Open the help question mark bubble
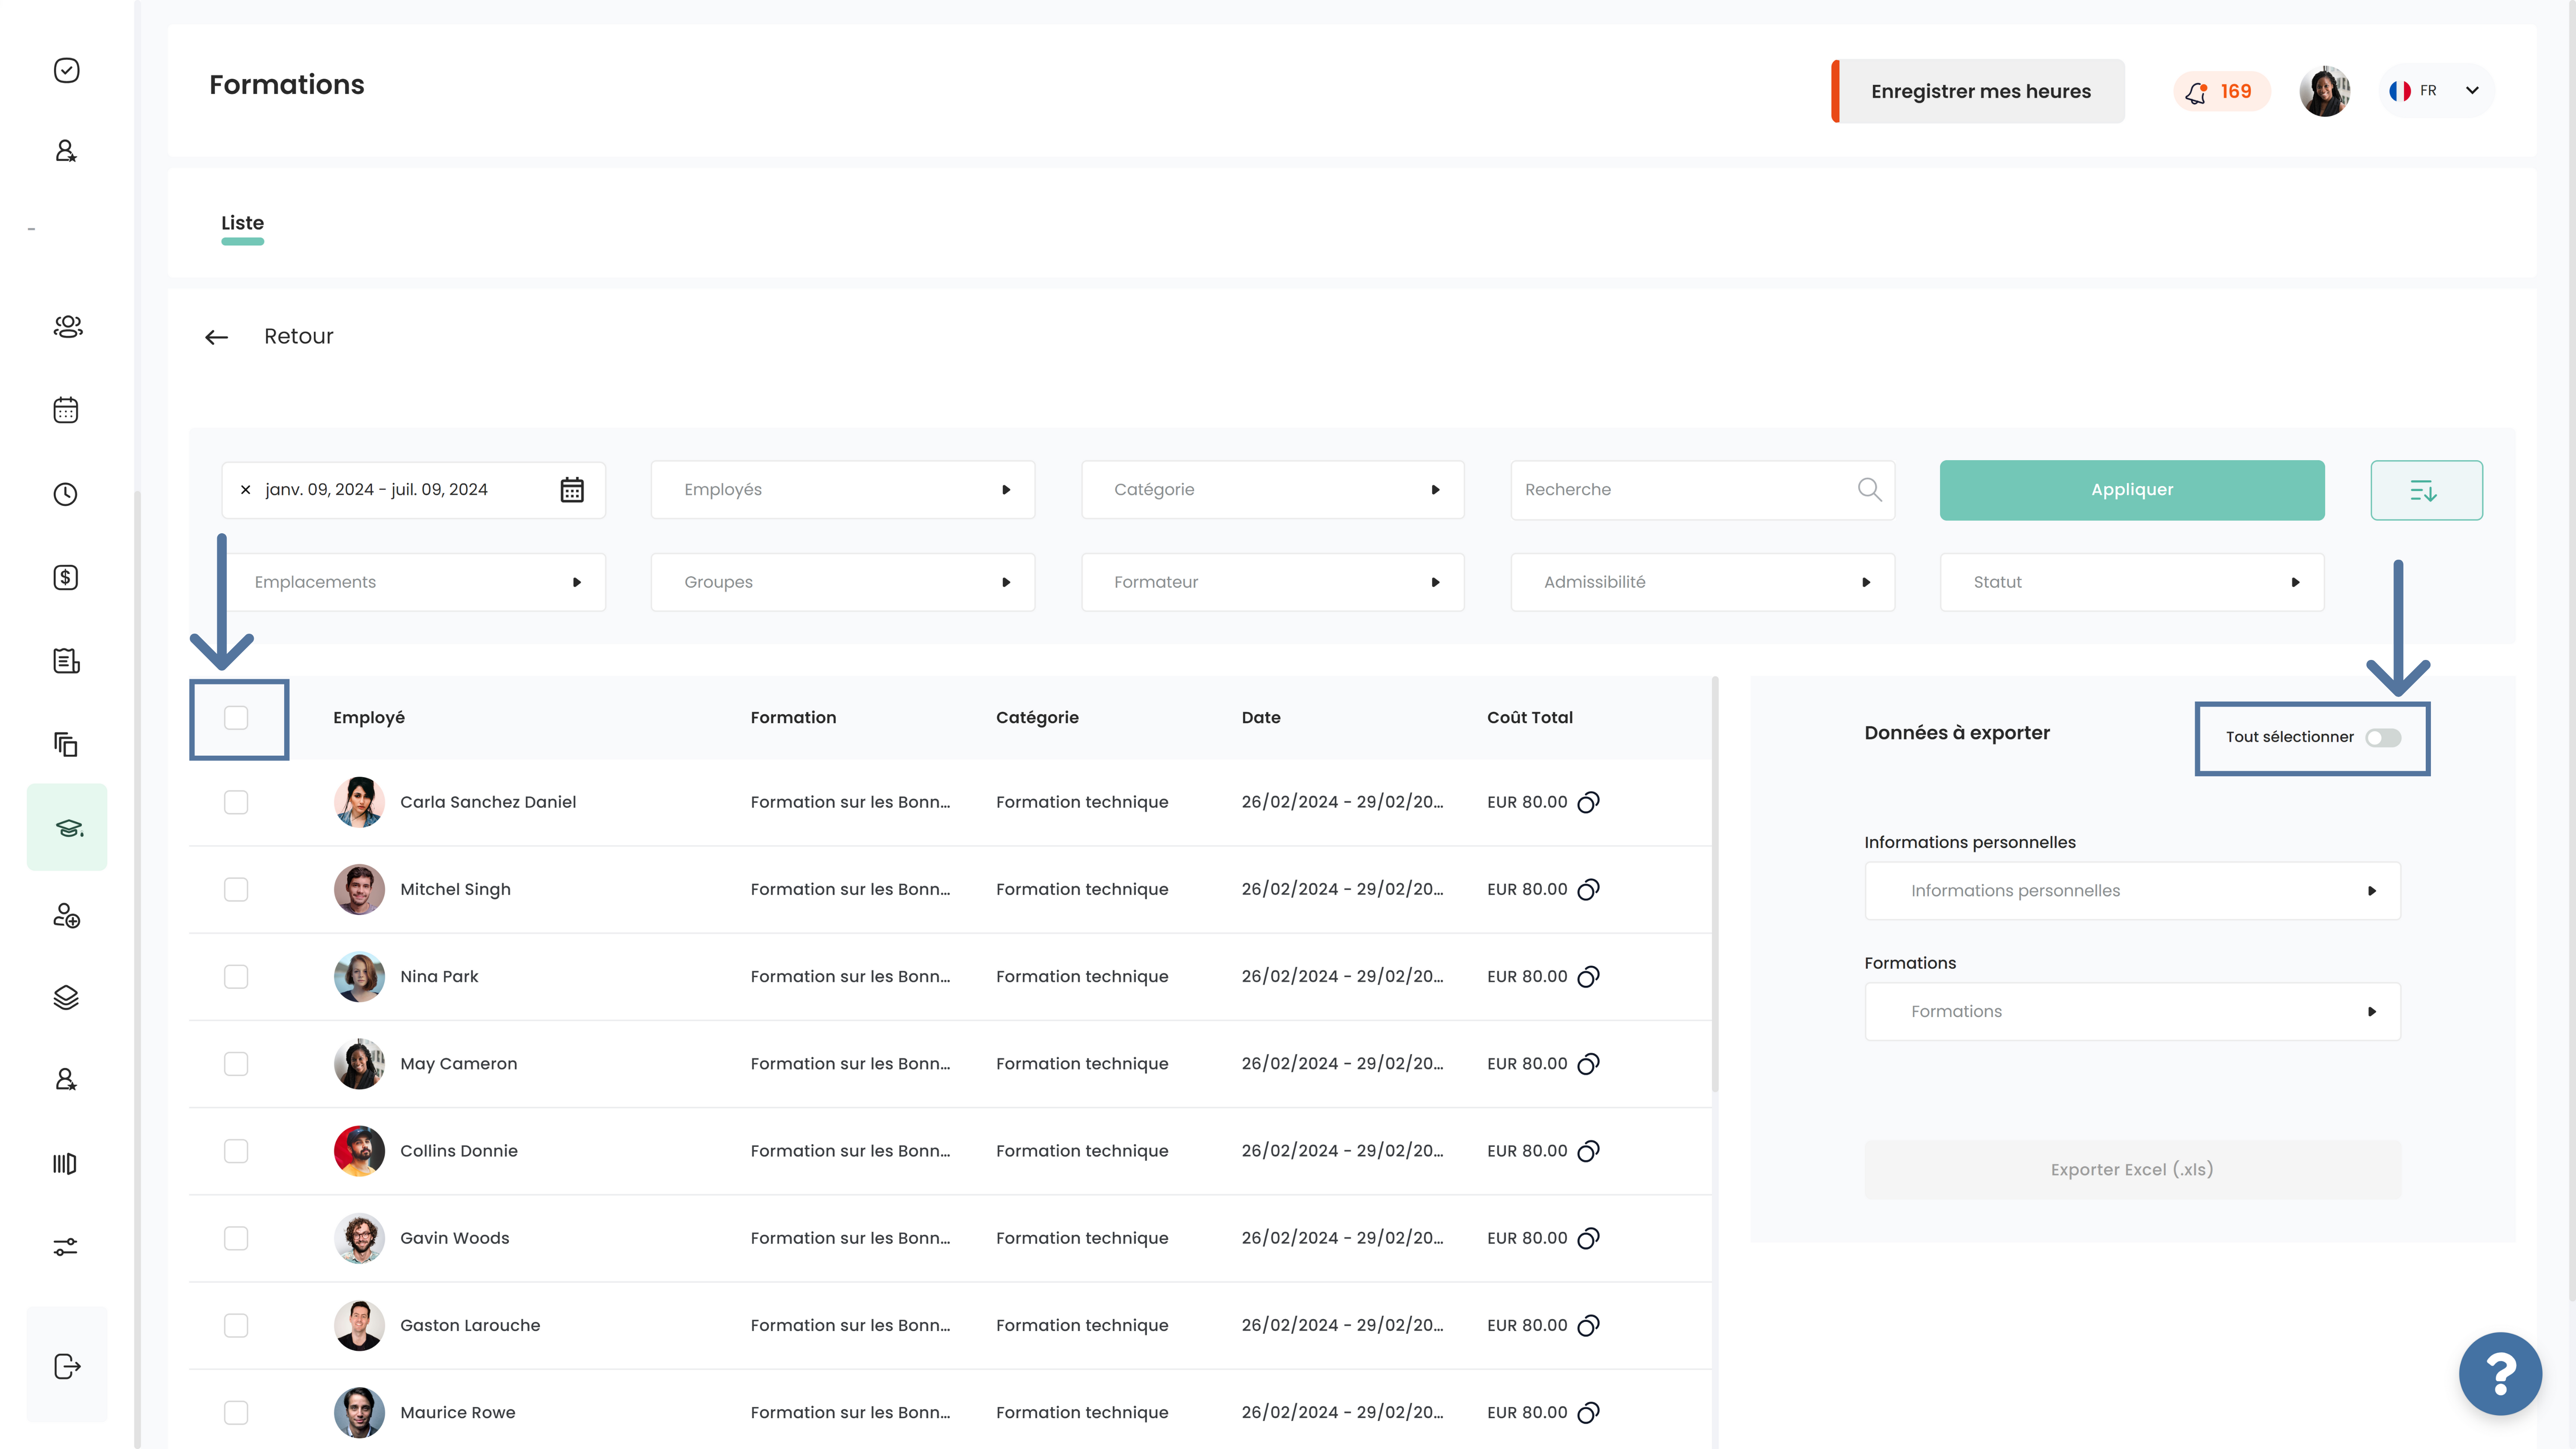Image resolution: width=2576 pixels, height=1449 pixels. (x=2500, y=1373)
